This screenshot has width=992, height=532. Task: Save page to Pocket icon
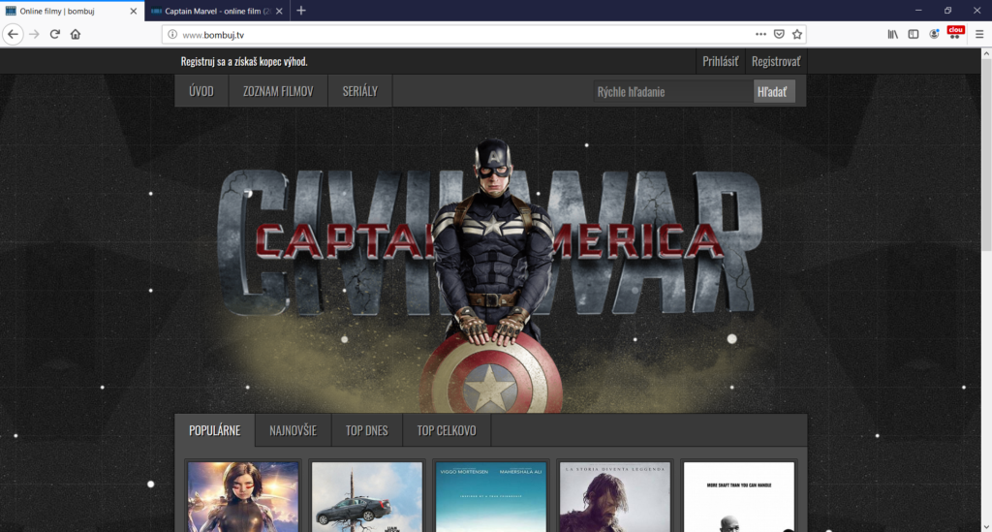(x=779, y=34)
